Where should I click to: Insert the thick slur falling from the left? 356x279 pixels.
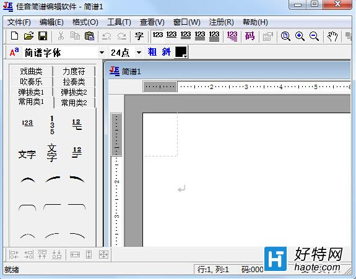click(x=77, y=179)
